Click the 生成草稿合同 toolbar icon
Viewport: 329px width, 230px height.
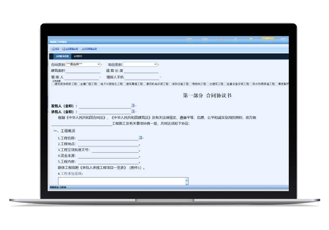tap(64, 49)
